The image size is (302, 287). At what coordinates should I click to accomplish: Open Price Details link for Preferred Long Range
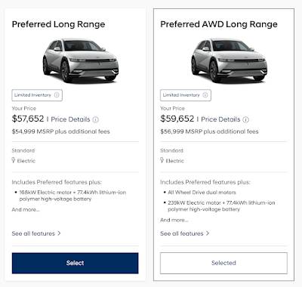pyautogui.click(x=70, y=119)
